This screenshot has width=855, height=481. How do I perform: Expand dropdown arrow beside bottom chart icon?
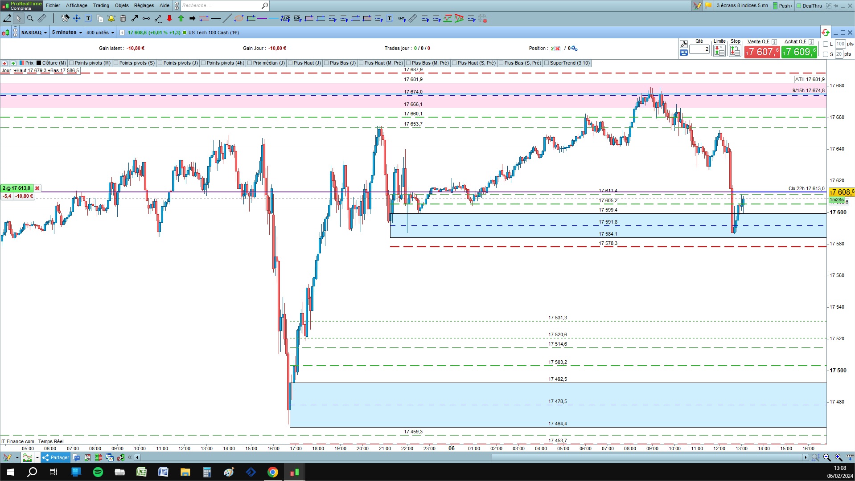[37, 457]
